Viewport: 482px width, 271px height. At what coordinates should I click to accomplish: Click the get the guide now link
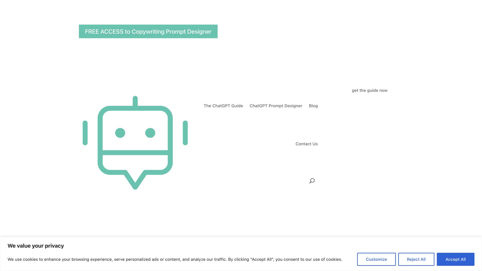(x=370, y=91)
